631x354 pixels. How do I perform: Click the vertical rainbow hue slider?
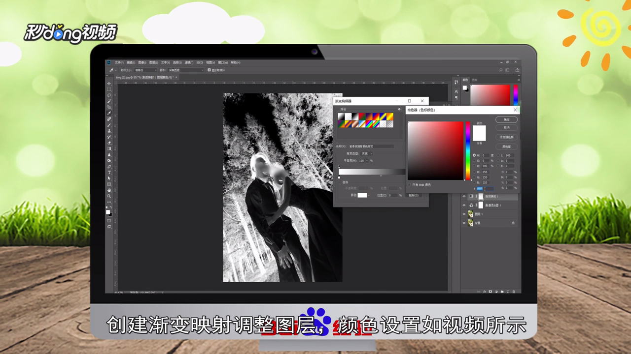(x=468, y=150)
